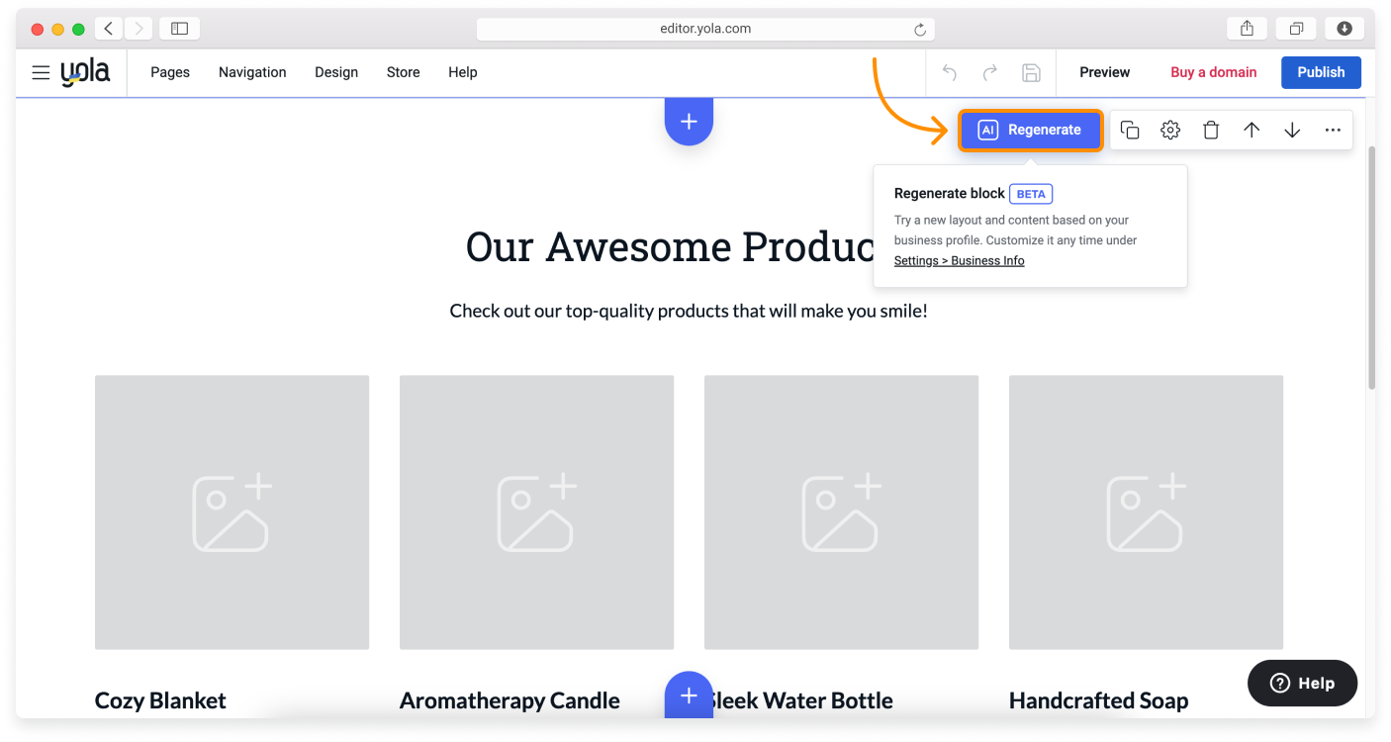The image size is (1391, 742).
Task: Open the Store menu
Action: pyautogui.click(x=403, y=72)
